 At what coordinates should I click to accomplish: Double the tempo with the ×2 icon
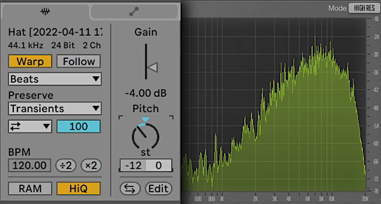(x=91, y=165)
